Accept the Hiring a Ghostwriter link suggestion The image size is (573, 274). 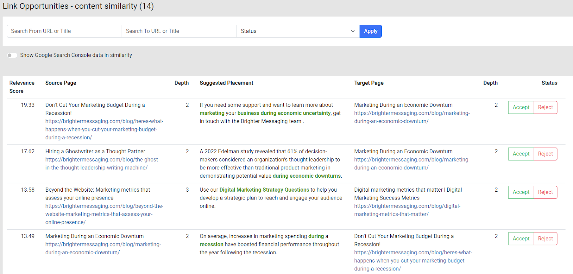click(x=521, y=154)
